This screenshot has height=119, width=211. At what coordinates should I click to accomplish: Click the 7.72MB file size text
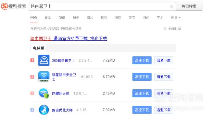pos(109,60)
